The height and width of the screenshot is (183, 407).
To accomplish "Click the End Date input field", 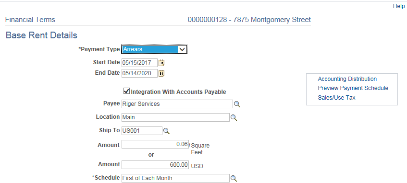I will 140,73.
